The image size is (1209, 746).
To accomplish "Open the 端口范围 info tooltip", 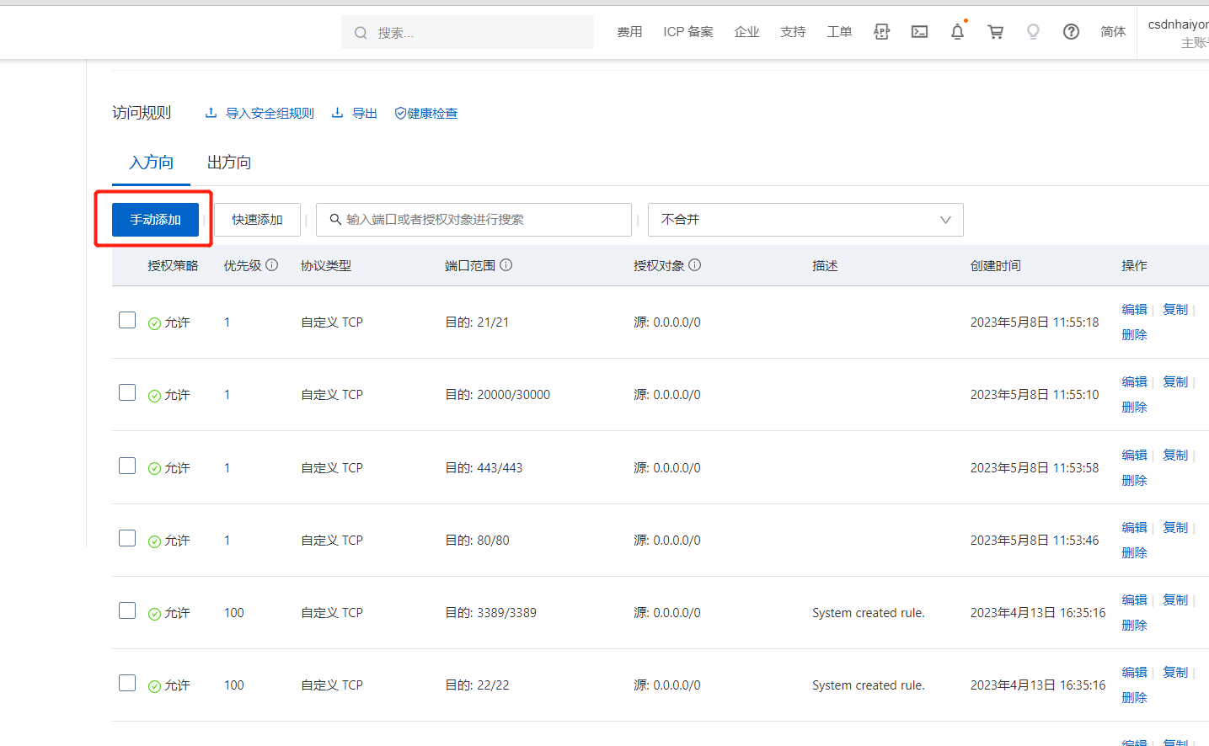I will pos(506,264).
